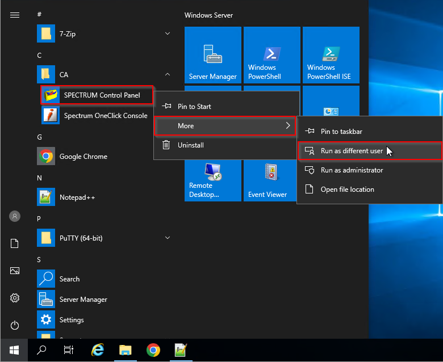Expand the PuTTY (64-bit) folder
The image size is (443, 362).
point(168,238)
